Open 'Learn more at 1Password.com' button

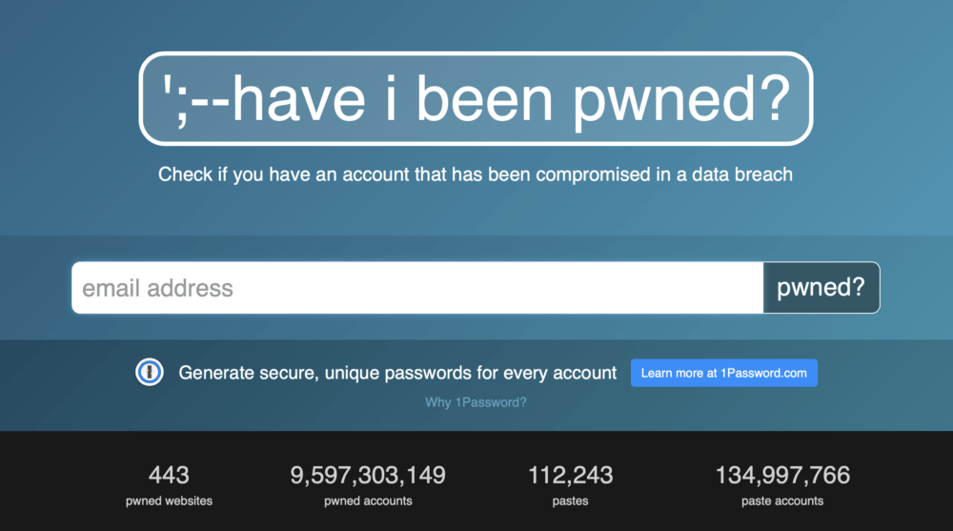click(723, 373)
